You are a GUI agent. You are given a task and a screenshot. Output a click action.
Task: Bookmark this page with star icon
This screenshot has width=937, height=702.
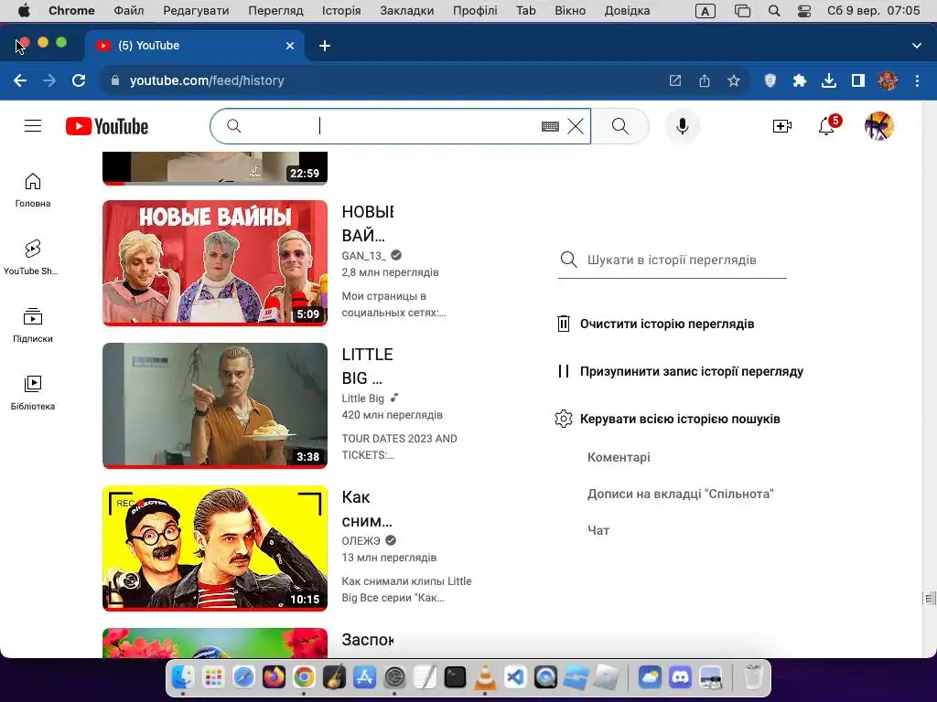[734, 80]
